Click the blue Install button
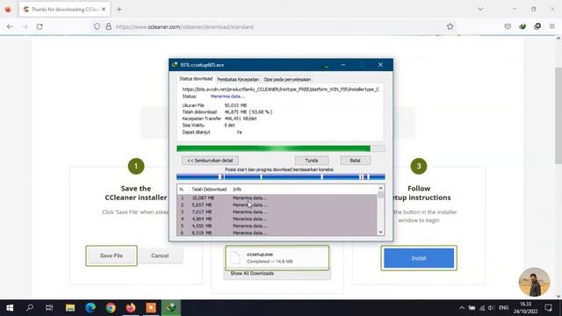The width and height of the screenshot is (562, 316). pyautogui.click(x=419, y=258)
